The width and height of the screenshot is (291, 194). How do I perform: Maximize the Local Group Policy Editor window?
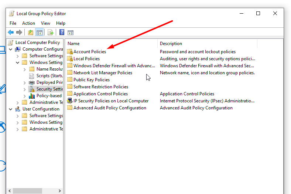(x=258, y=13)
